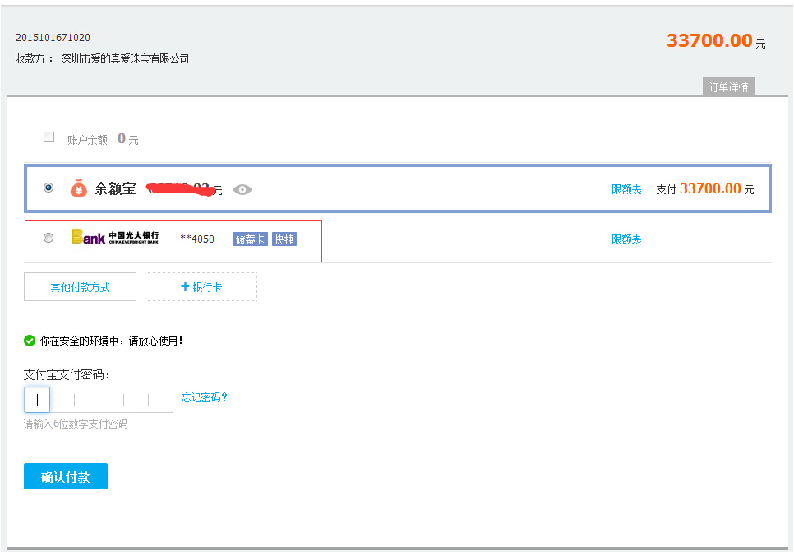Viewport: 794px width, 552px height.
Task: Select the 余额宝 radio button
Action: pyautogui.click(x=48, y=188)
